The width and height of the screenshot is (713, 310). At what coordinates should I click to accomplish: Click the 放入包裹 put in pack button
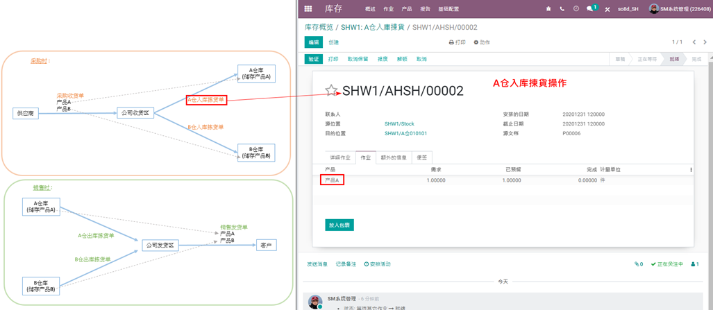coord(339,225)
